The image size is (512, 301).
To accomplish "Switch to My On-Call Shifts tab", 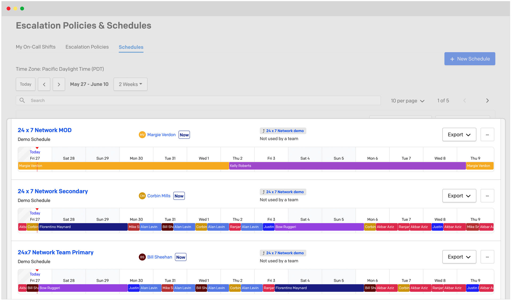I will (36, 47).
